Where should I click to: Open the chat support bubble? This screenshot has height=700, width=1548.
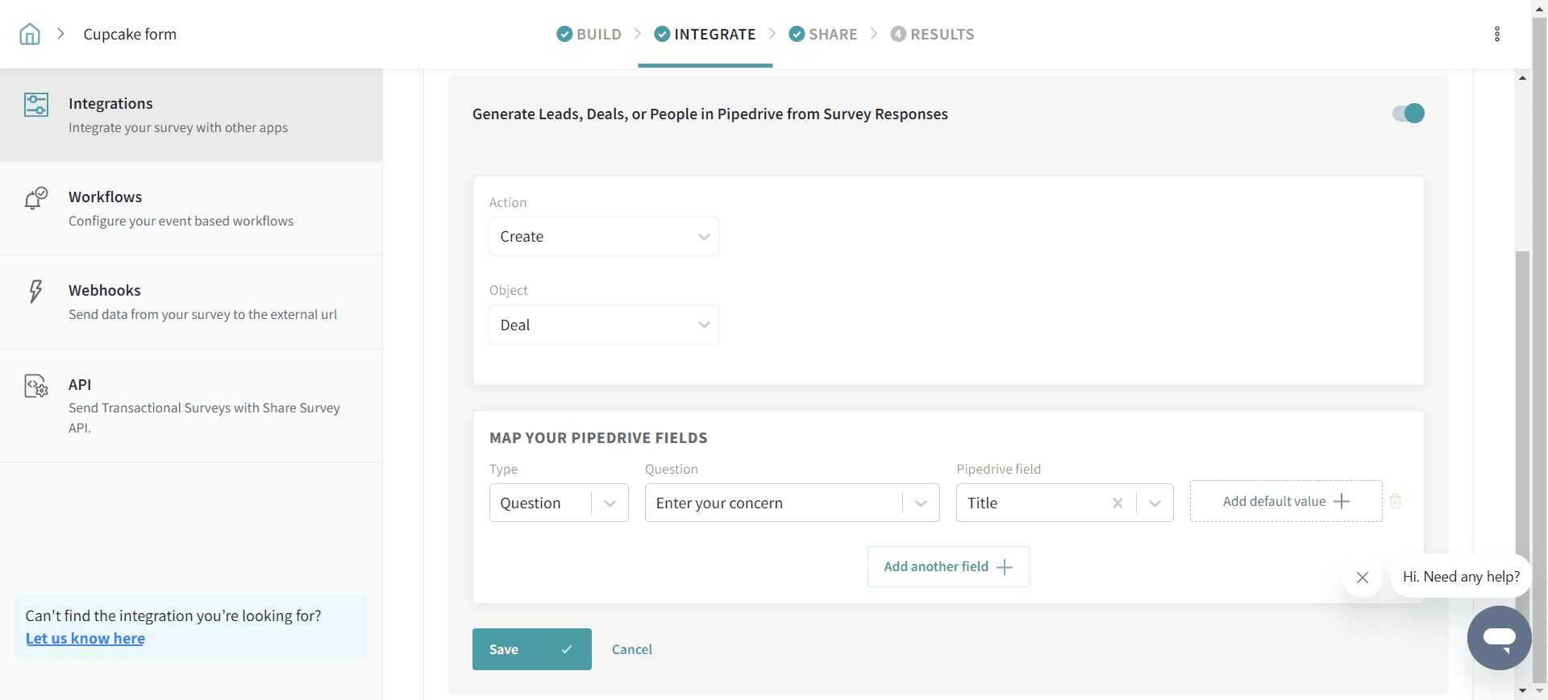pyautogui.click(x=1499, y=638)
